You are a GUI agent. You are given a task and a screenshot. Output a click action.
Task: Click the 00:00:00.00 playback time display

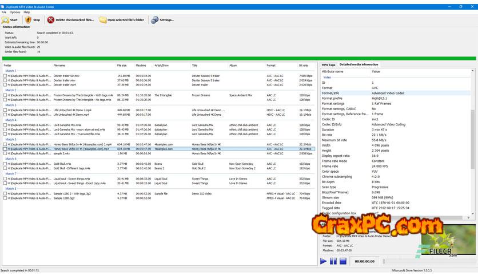point(364,261)
